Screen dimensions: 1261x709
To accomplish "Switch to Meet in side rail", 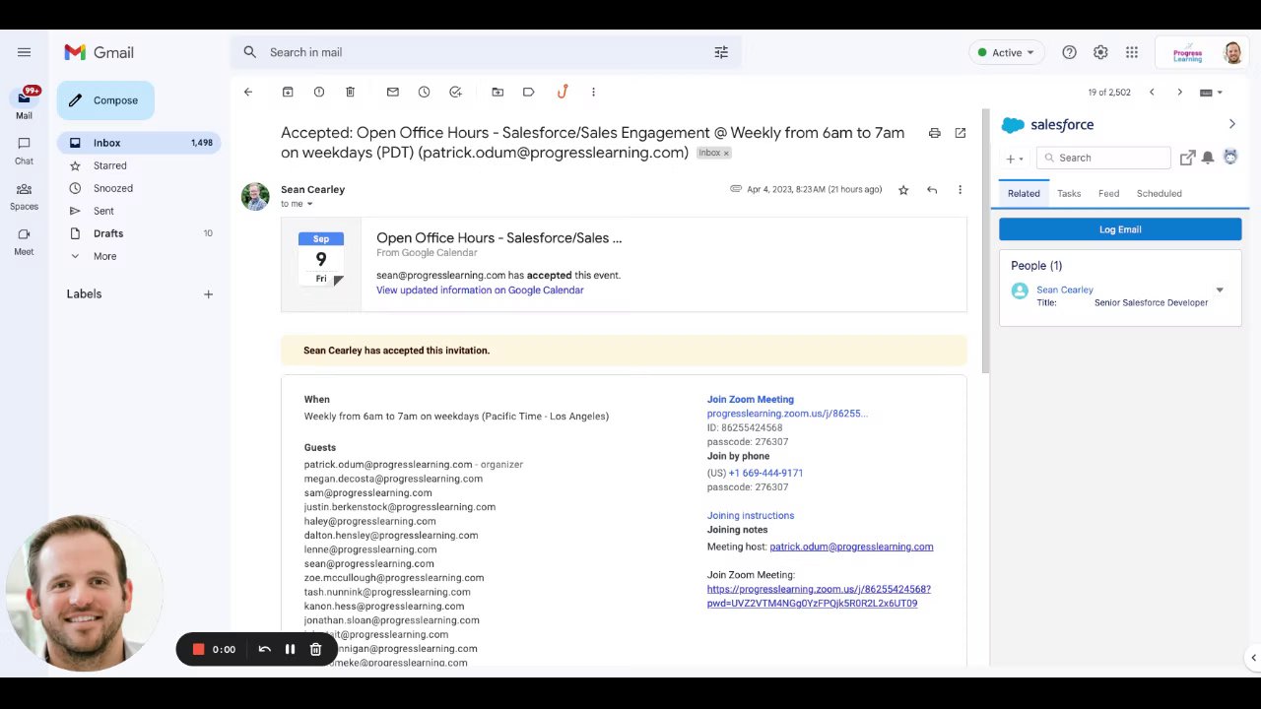I will coord(24,241).
